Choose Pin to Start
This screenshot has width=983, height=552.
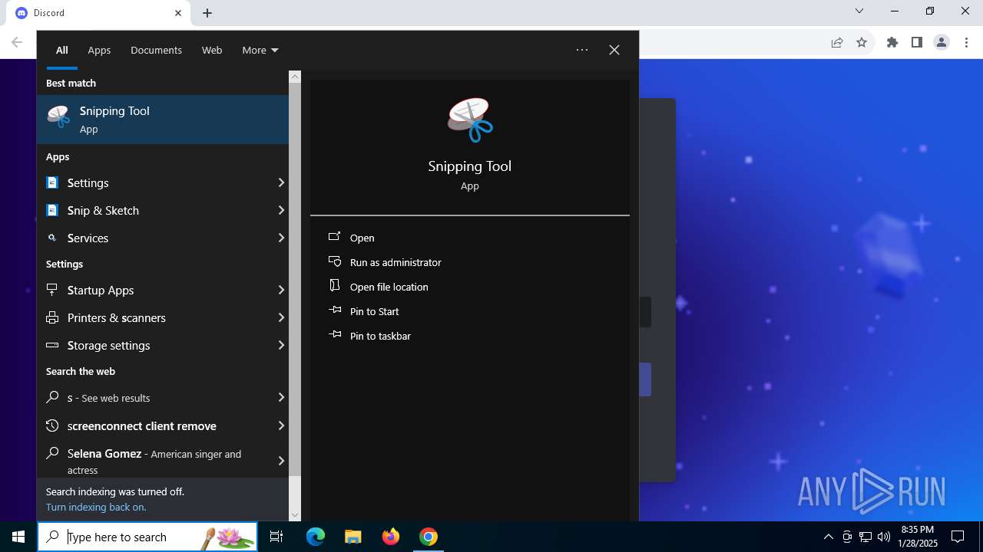(x=374, y=311)
